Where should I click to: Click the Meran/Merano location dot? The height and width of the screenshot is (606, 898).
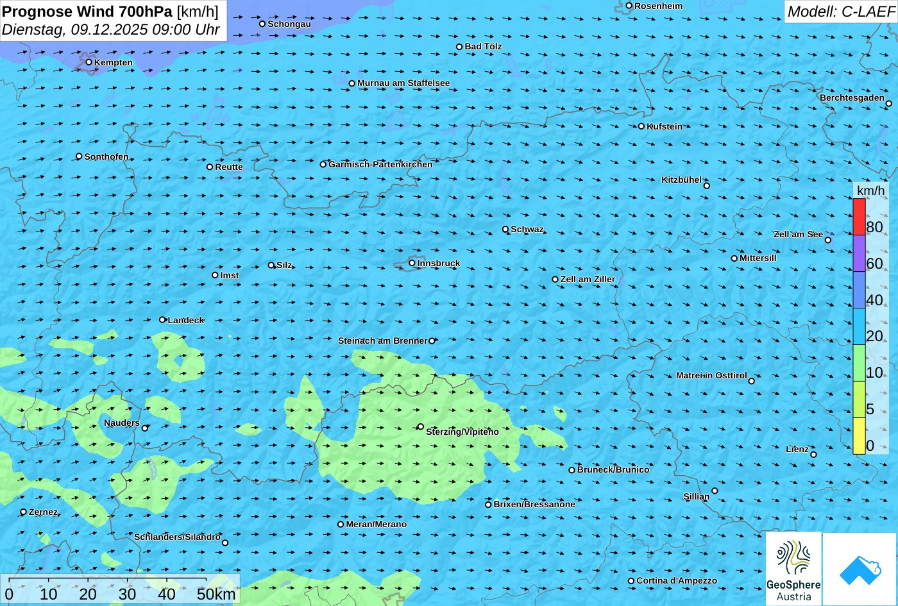[x=341, y=525]
